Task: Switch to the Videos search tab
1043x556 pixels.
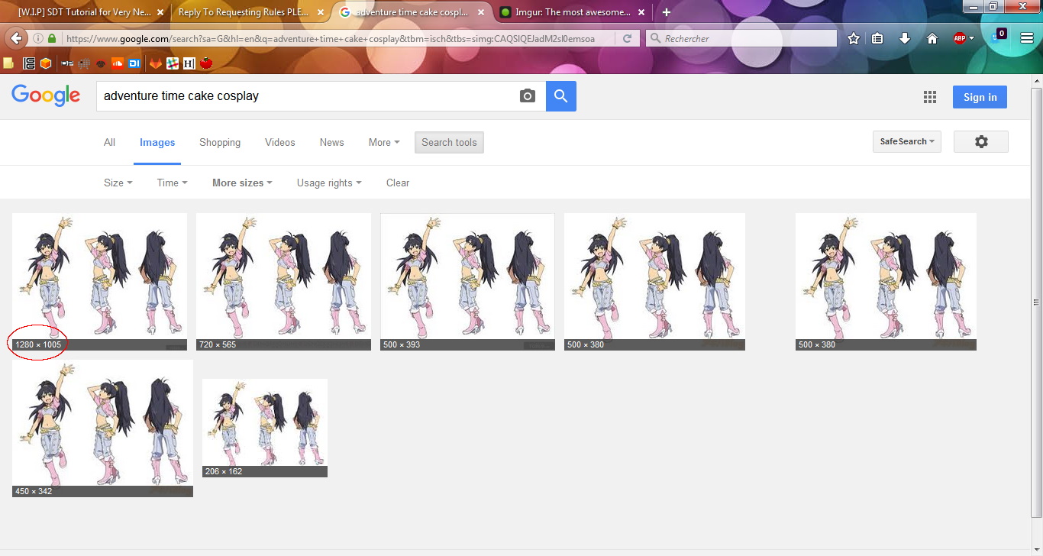Action: (x=279, y=142)
